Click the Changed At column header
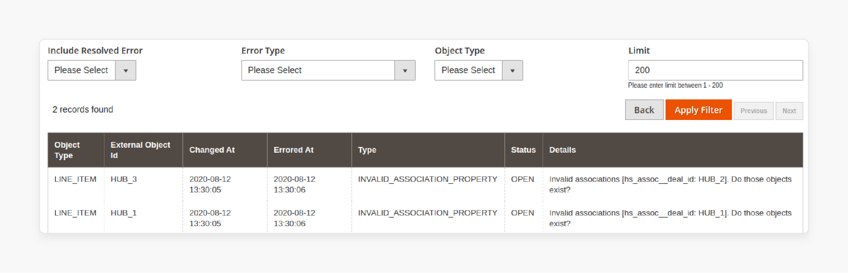Screen dimensions: 848x273 (x=225, y=150)
